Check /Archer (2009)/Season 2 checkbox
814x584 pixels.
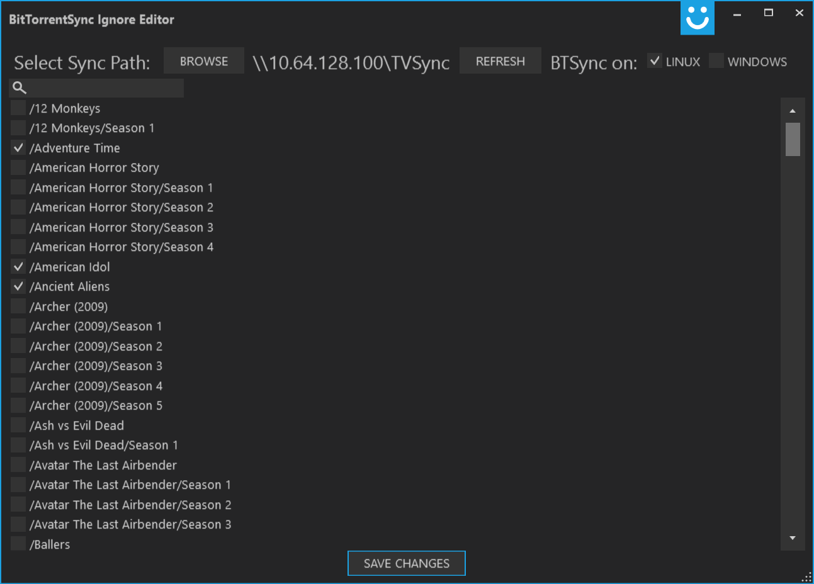tap(18, 346)
